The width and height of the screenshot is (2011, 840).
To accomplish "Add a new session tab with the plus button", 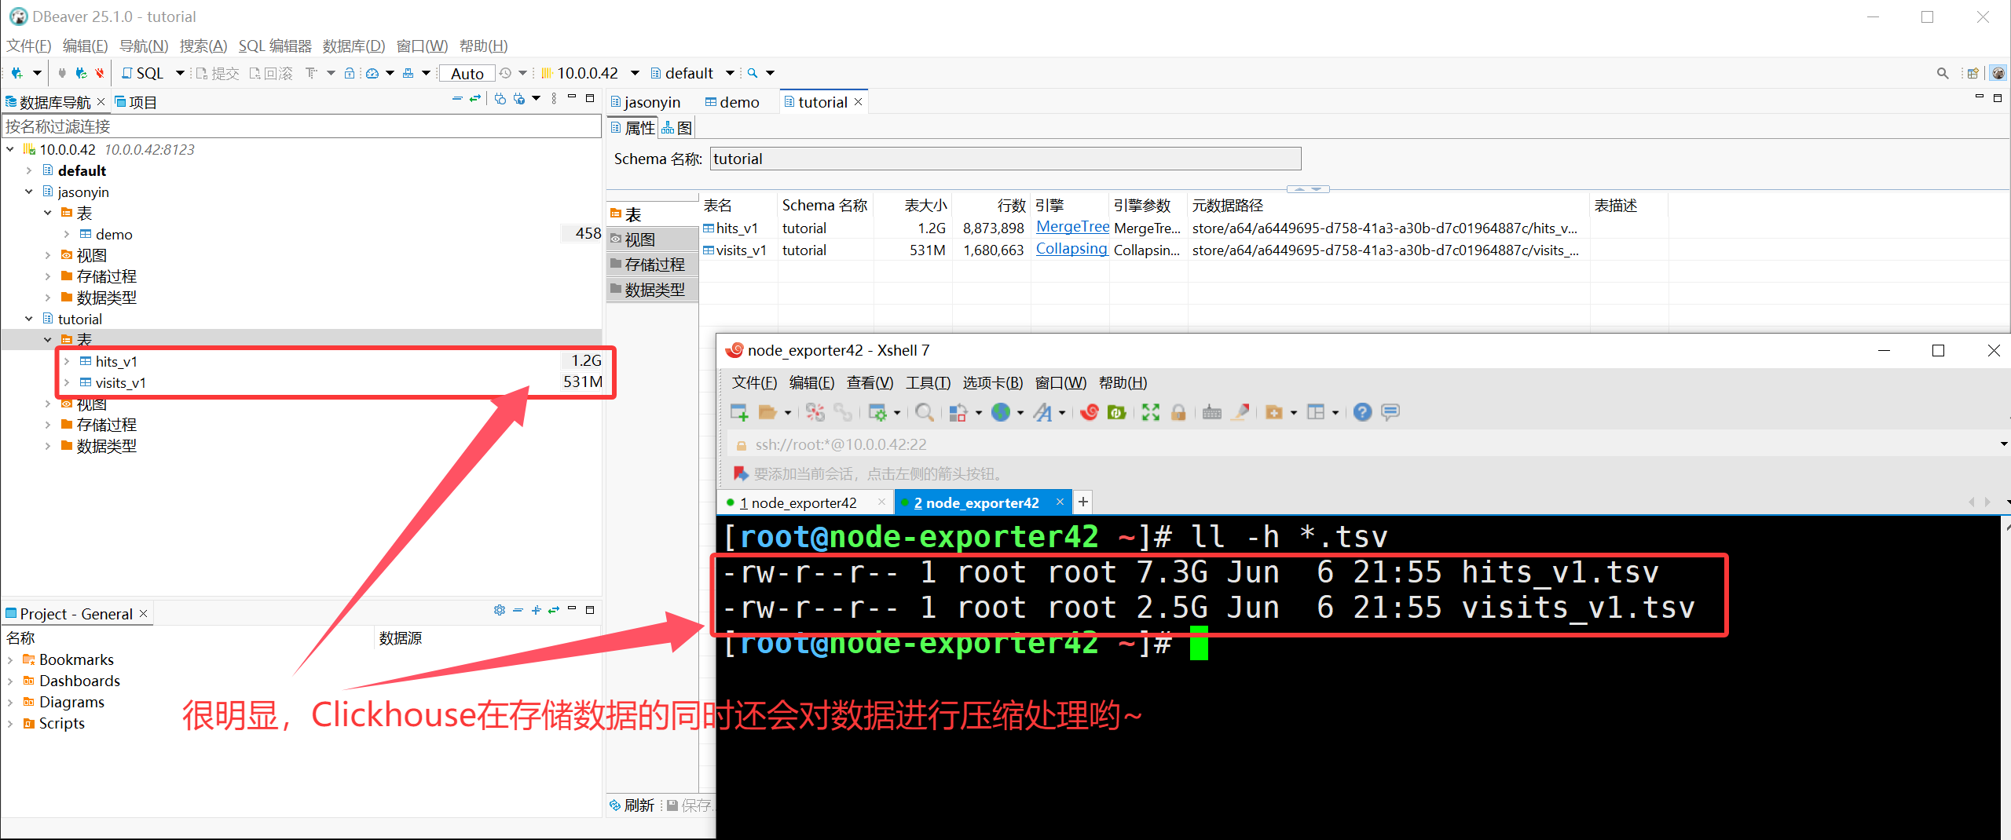I will pyautogui.click(x=1082, y=502).
